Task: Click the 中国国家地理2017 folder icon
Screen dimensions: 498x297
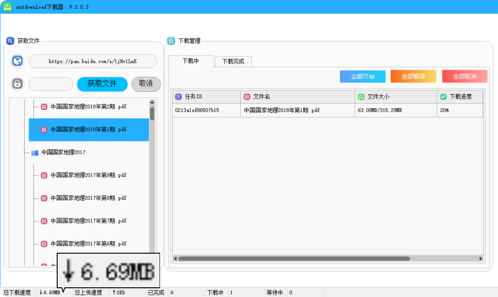Action: pos(35,153)
